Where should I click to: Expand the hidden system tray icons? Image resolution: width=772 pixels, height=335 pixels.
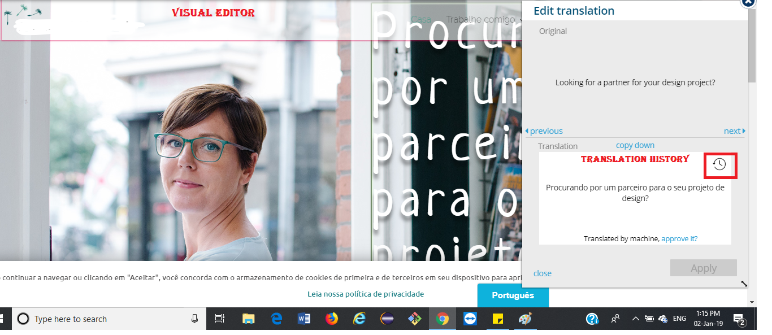[635, 319]
